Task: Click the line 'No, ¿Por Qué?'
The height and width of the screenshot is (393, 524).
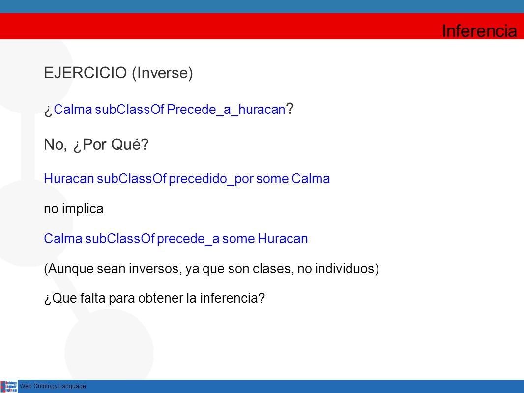Action: (96, 145)
